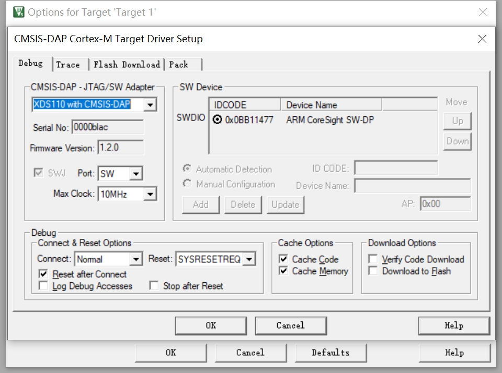Close the CMSIS-DAP Target Driver Setup dialog
Screen dimensions: 502x373
tap(482, 39)
